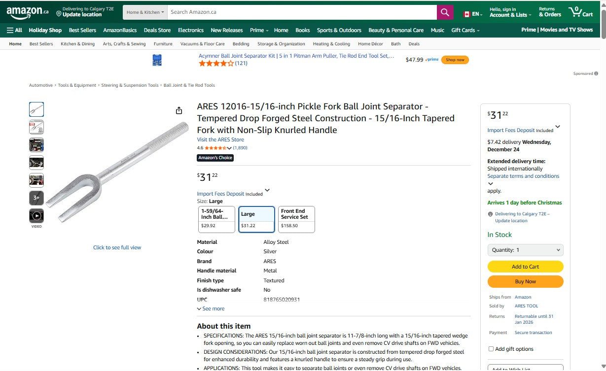The width and height of the screenshot is (606, 371).
Task: Open the Quantity dropdown
Action: pos(525,250)
